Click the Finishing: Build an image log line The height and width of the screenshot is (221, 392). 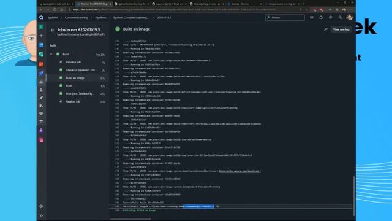pos(139,211)
